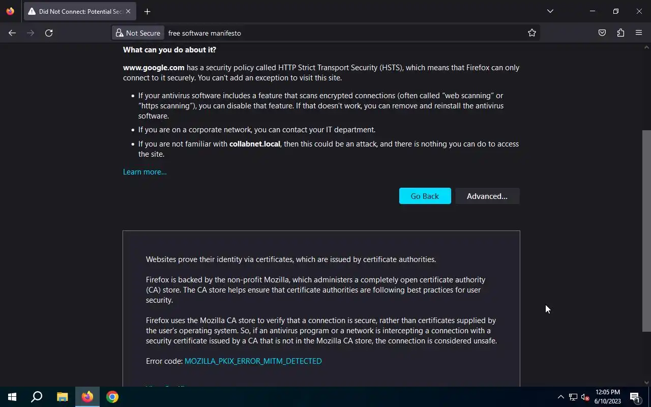Click the Go Back button

click(x=425, y=196)
